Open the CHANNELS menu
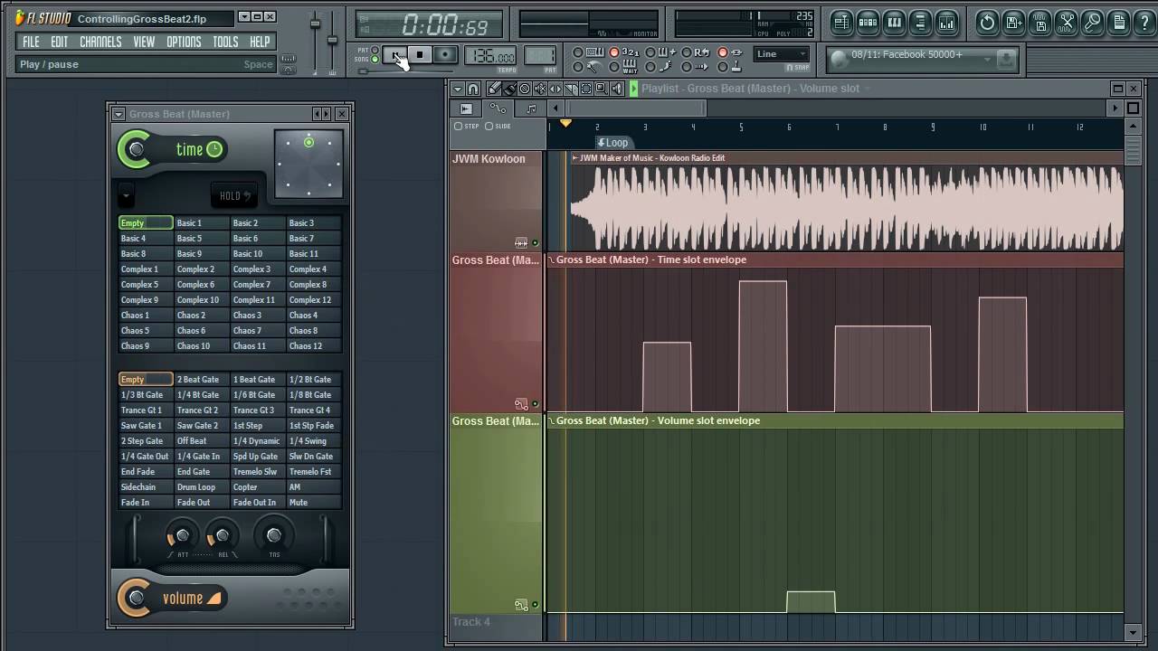Image resolution: width=1158 pixels, height=651 pixels. [100, 42]
